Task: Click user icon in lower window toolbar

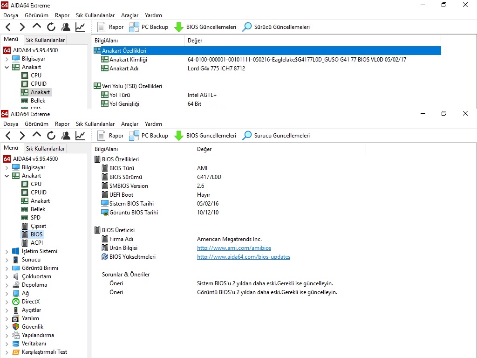Action: coord(65,136)
